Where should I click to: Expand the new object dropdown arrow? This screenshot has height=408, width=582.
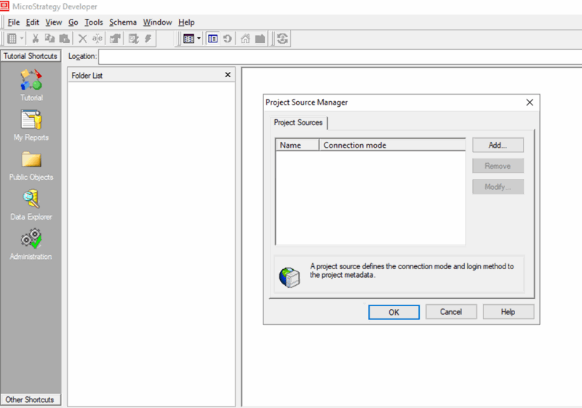coord(22,39)
